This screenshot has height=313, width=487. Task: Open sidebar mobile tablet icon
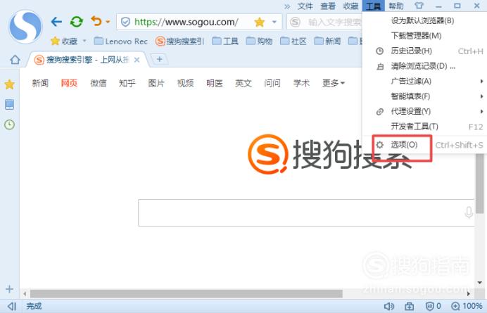pyautogui.click(x=9, y=104)
